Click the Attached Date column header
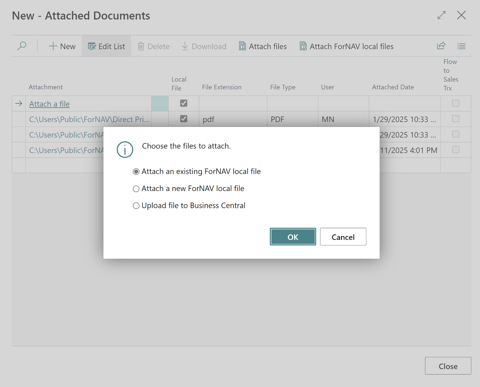The width and height of the screenshot is (480, 387). [x=393, y=87]
